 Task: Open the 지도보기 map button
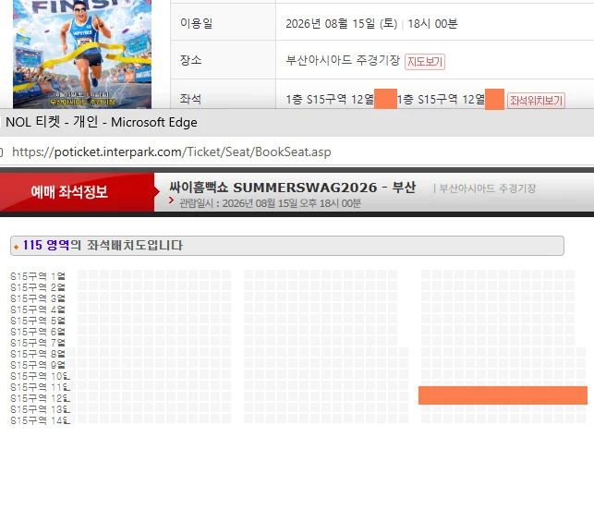coord(425,62)
